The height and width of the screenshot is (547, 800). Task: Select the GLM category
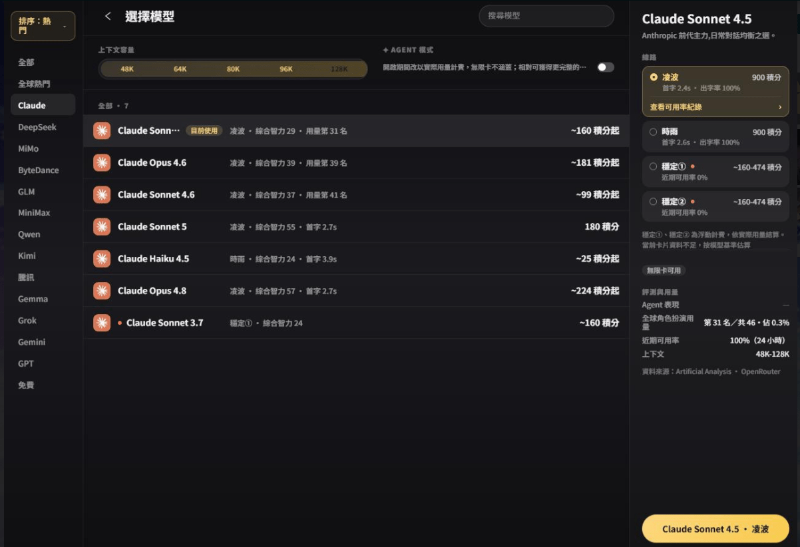43,192
